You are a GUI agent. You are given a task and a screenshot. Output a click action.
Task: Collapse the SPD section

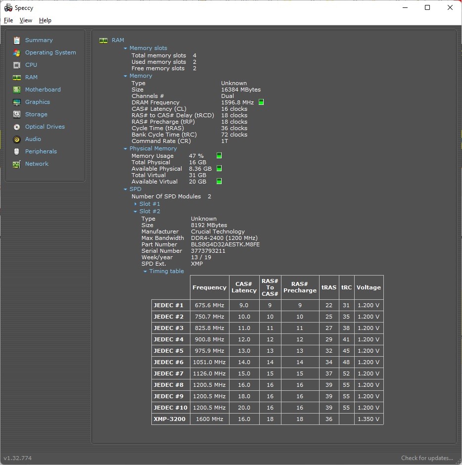[126, 189]
